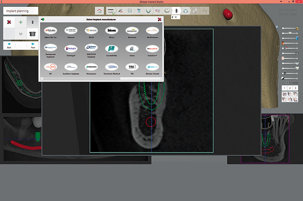The height and width of the screenshot is (201, 303).
Task: Open the sagittal view in purple frame
Action: [x=265, y=139]
